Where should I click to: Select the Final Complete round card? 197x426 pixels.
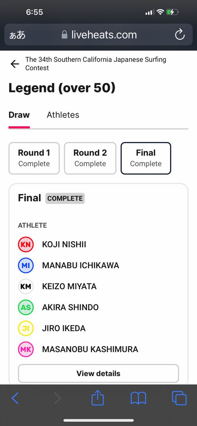point(146,158)
